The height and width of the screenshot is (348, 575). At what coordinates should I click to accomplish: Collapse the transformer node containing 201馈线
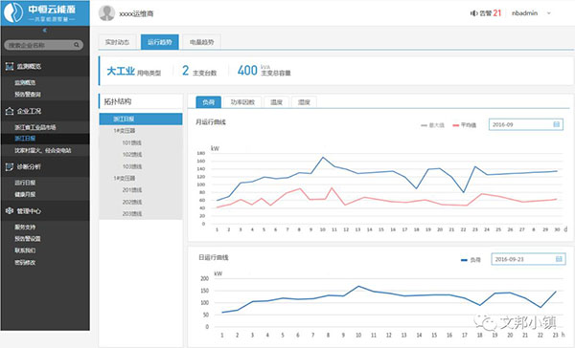[x=125, y=178]
